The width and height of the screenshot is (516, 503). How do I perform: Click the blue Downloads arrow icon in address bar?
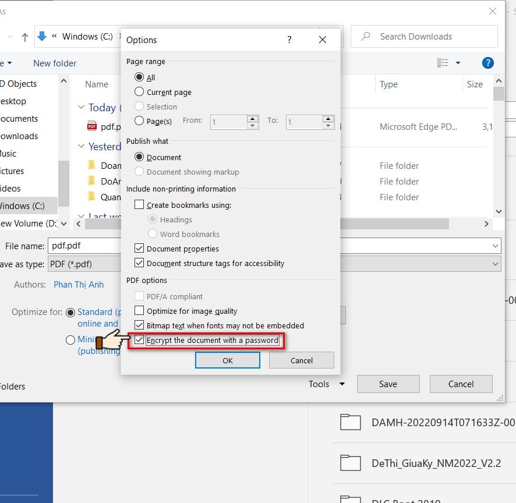[42, 36]
